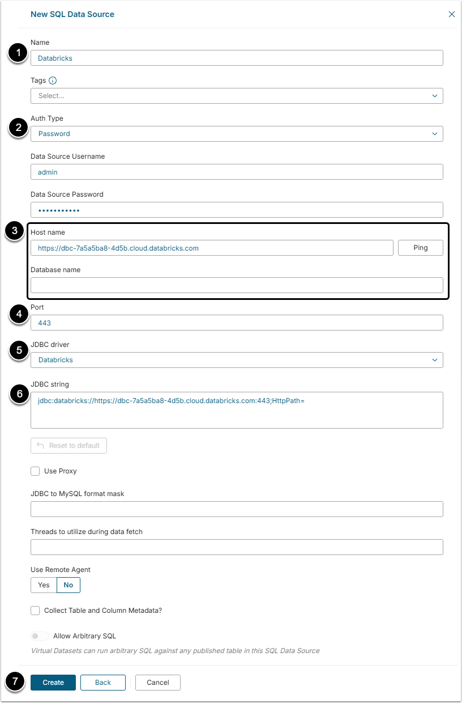
Task: Focus the Data Source Password field
Action: (237, 210)
